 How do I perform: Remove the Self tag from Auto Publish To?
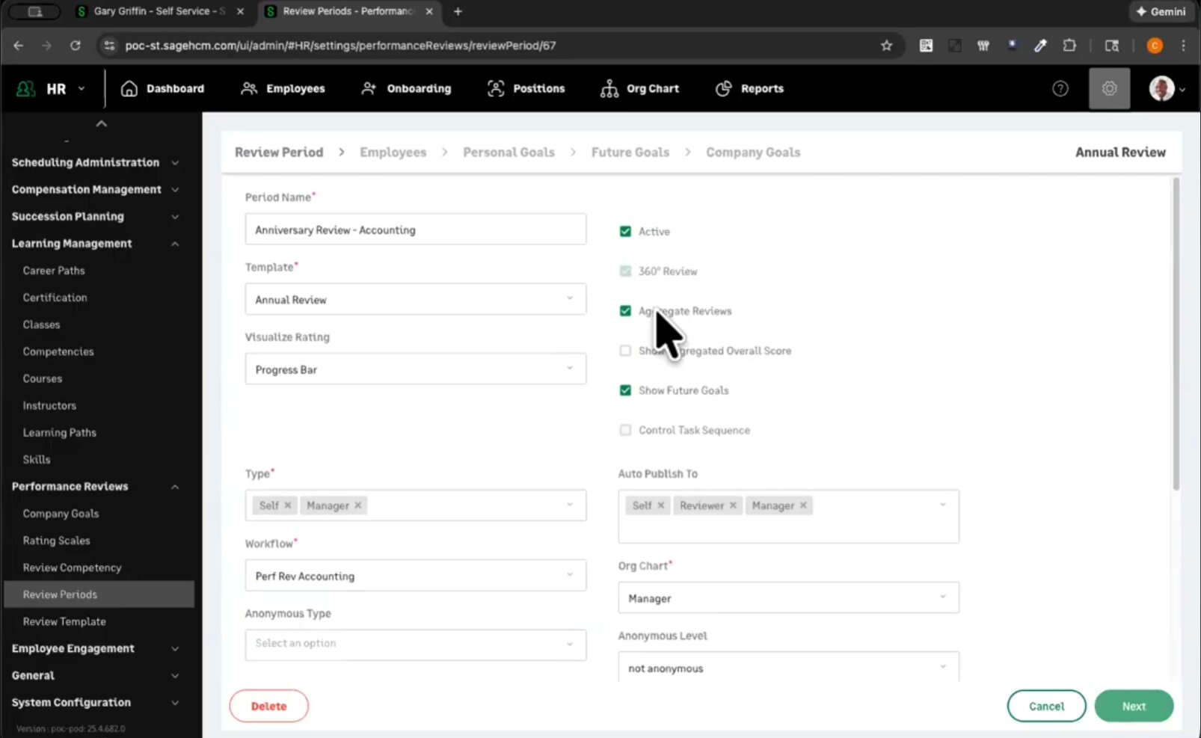tap(661, 505)
